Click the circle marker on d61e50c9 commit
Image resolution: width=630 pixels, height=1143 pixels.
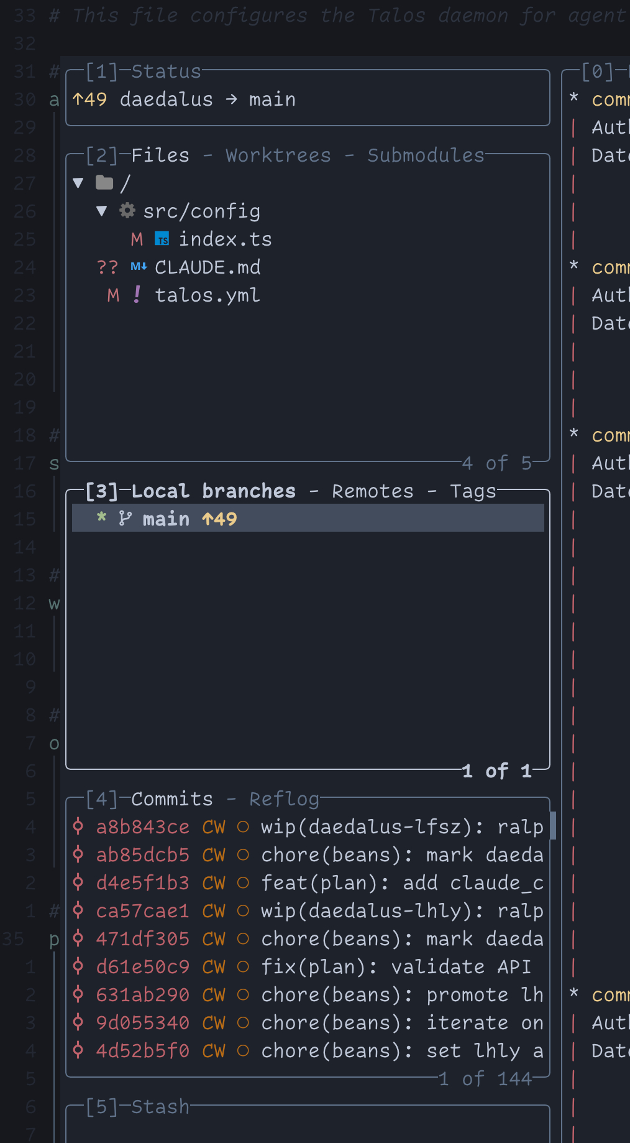pyautogui.click(x=243, y=966)
